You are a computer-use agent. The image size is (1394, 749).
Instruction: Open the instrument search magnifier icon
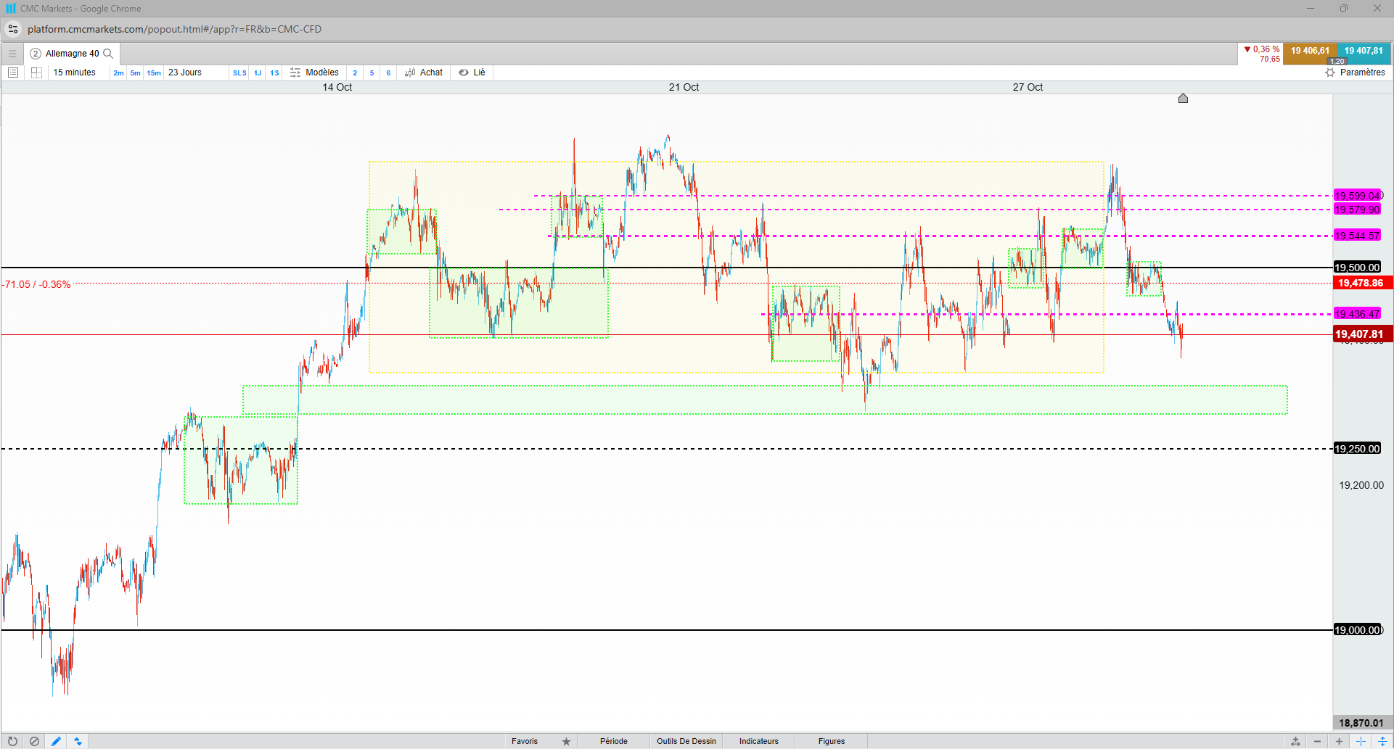pyautogui.click(x=108, y=54)
